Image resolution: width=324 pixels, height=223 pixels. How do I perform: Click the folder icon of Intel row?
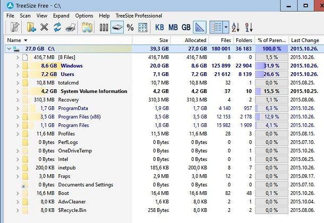(x=25, y=159)
